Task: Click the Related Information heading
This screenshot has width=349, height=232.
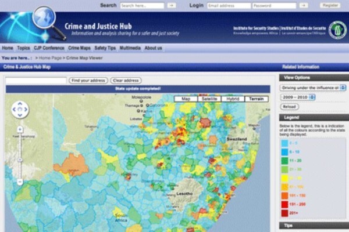Action: click(x=301, y=67)
